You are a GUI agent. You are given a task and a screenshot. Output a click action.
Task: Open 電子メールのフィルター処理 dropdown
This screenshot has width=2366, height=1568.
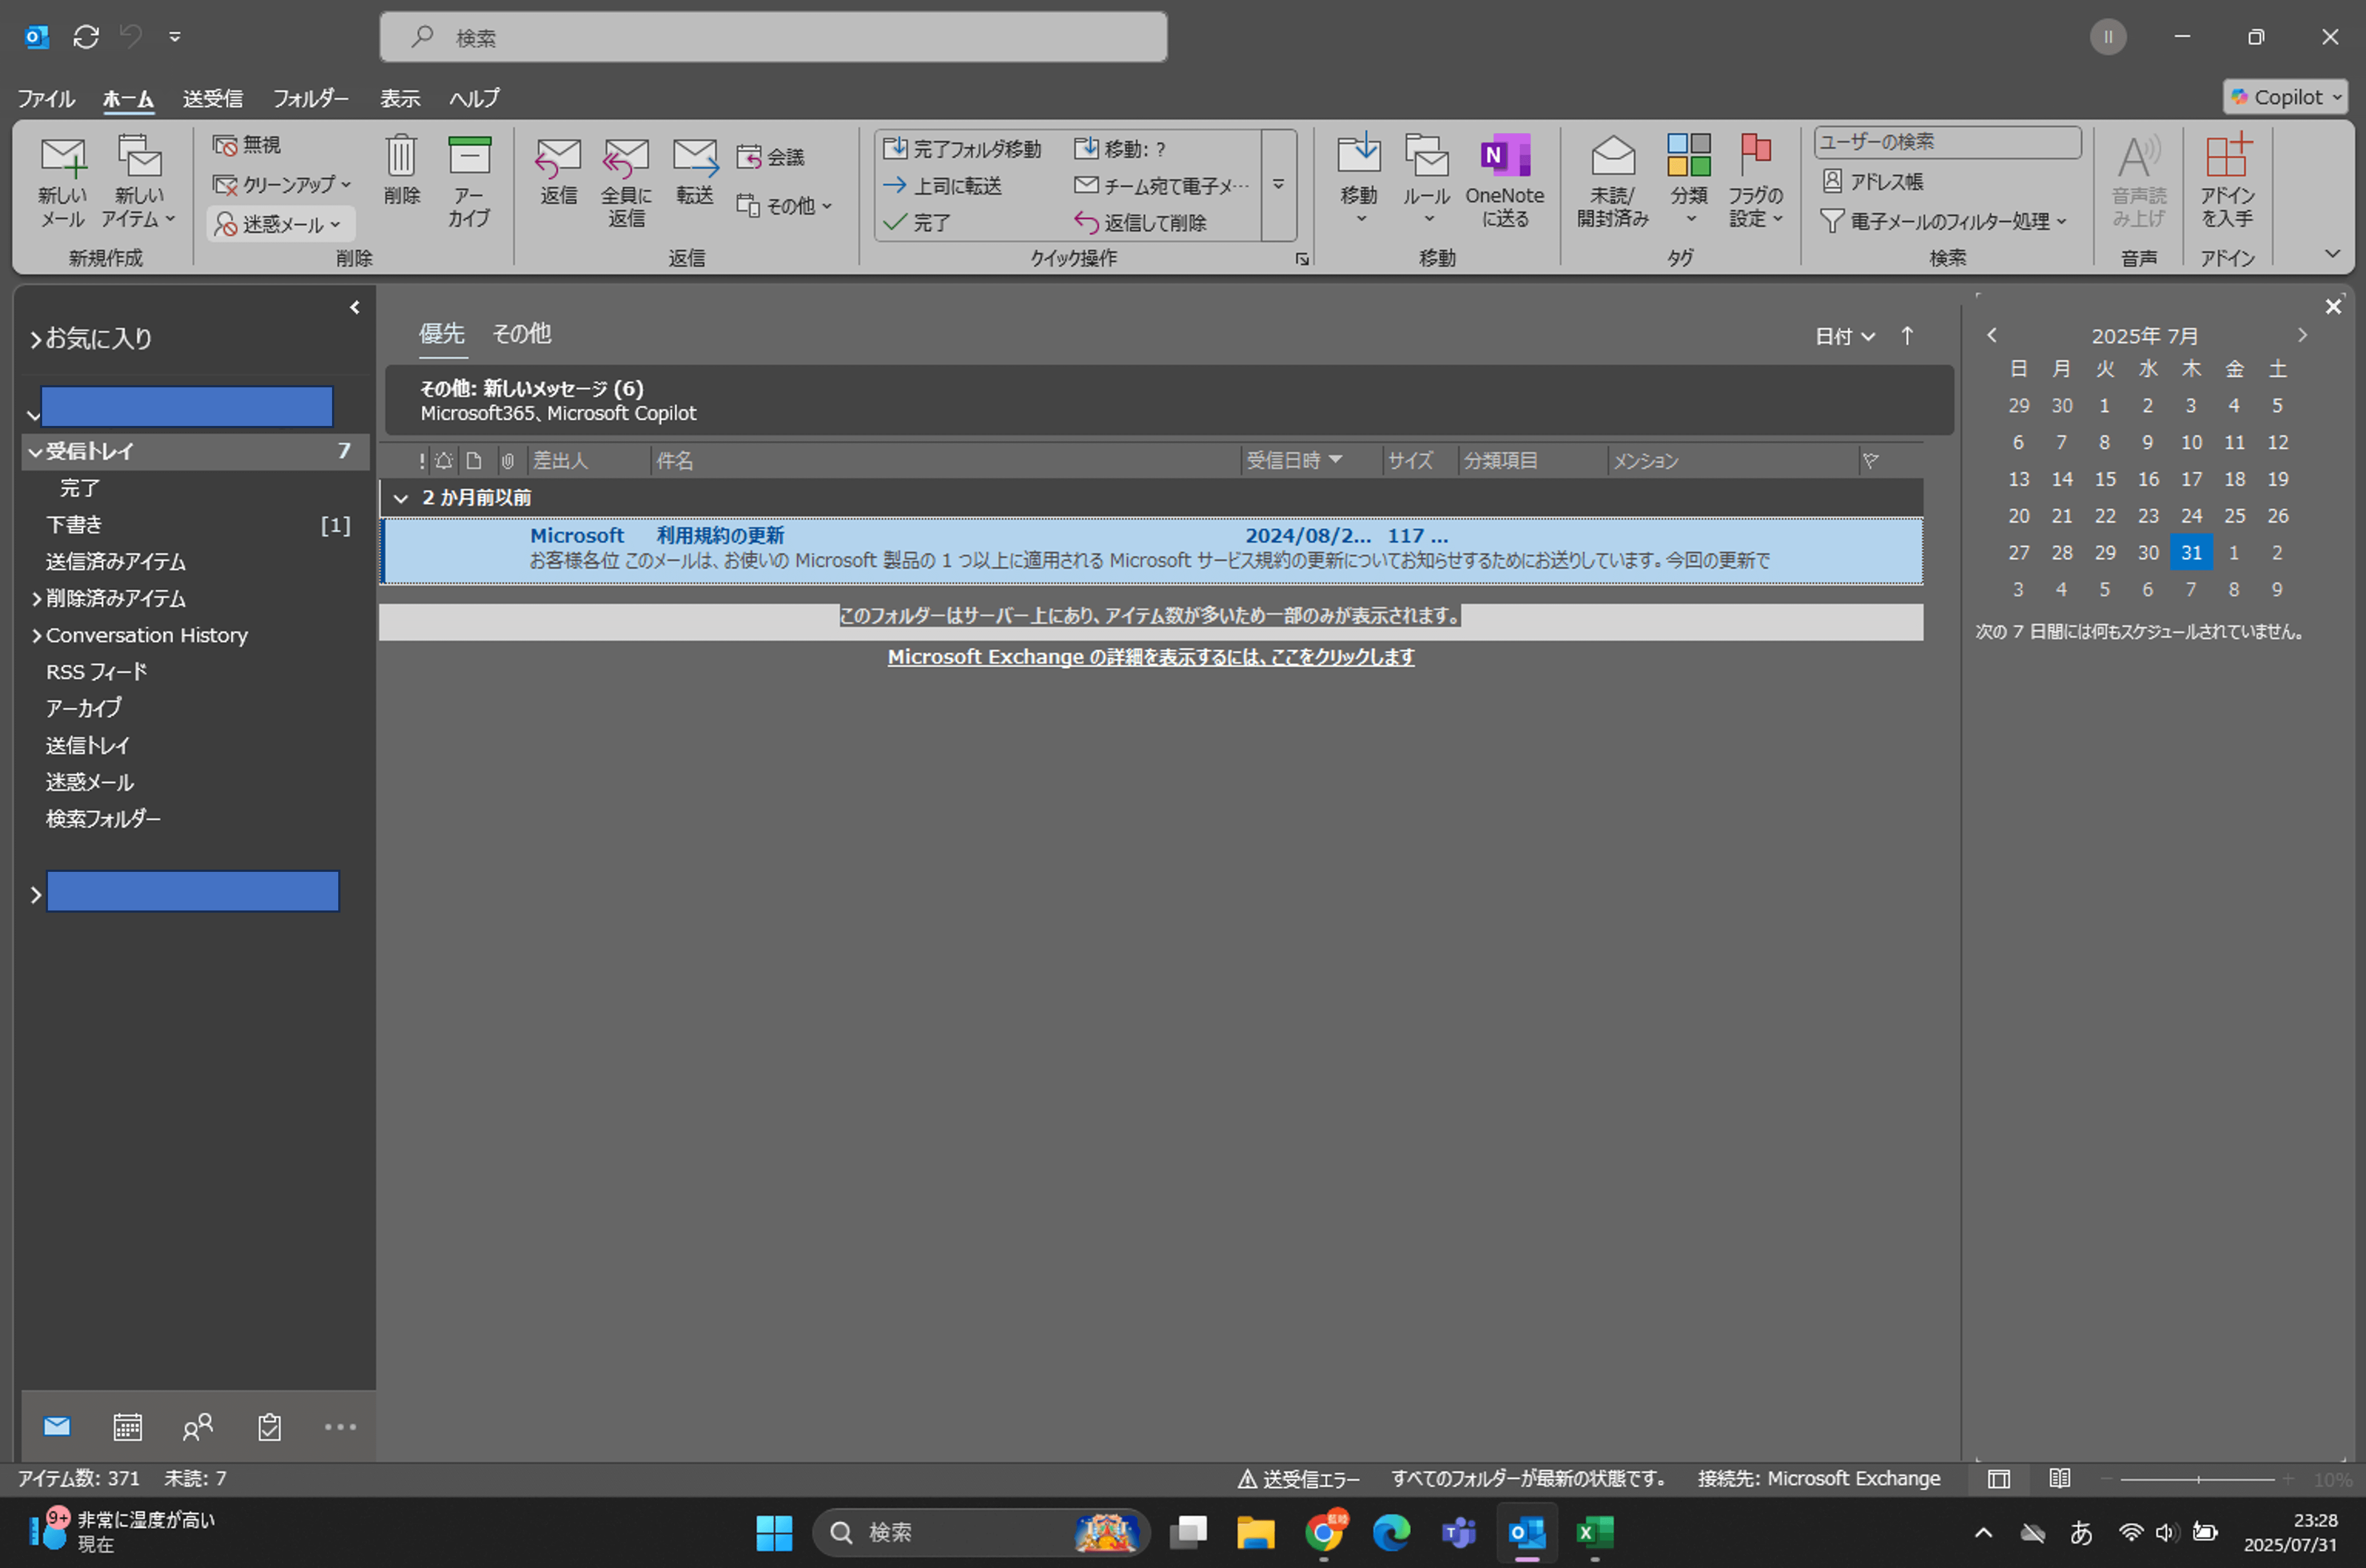(1943, 221)
